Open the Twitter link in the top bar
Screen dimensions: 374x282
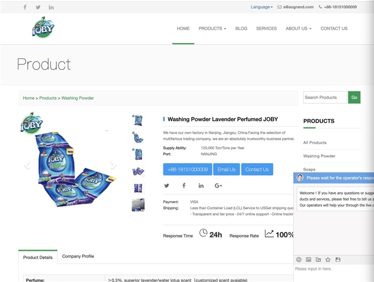coord(38,7)
